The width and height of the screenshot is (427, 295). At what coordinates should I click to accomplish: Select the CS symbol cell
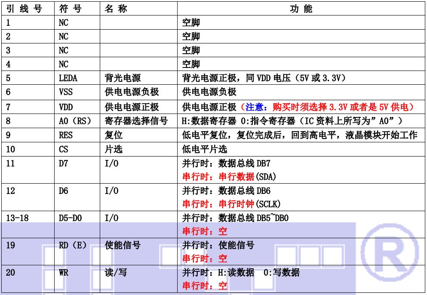pyautogui.click(x=63, y=149)
